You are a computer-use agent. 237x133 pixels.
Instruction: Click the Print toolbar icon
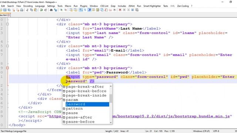21,10
